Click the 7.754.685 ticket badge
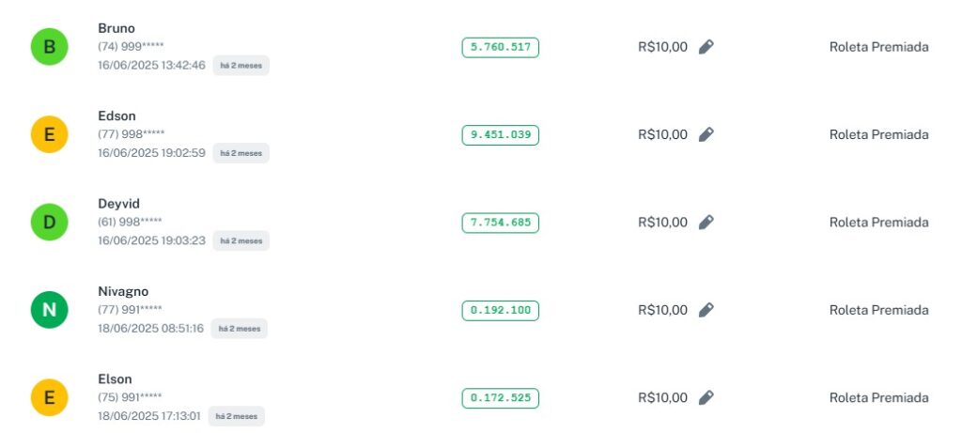Screen dimensions: 962x433 point(500,223)
